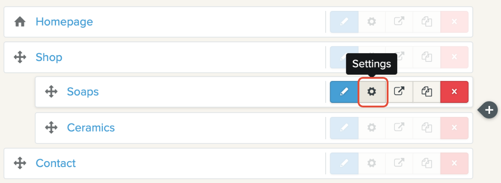Delete the Contact page
Screen dimensions: 501x183
pos(454,163)
